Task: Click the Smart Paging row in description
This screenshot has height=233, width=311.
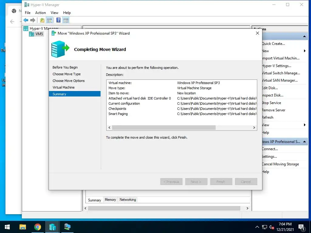Action: (x=182, y=114)
